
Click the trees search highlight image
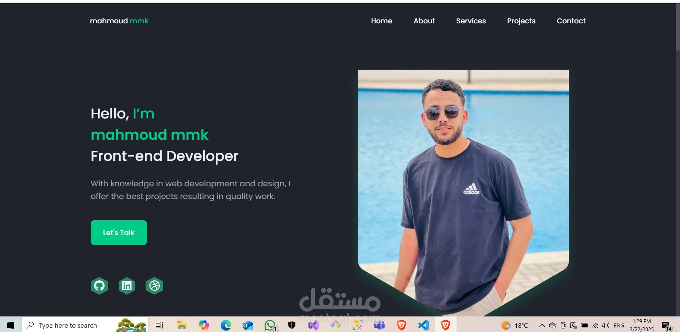[x=131, y=325]
